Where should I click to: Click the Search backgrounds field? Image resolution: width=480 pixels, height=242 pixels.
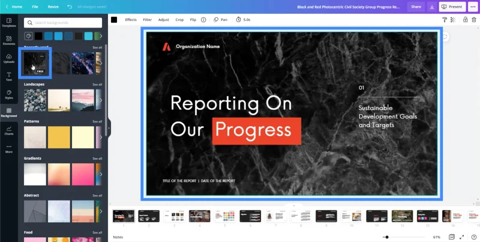point(63,23)
